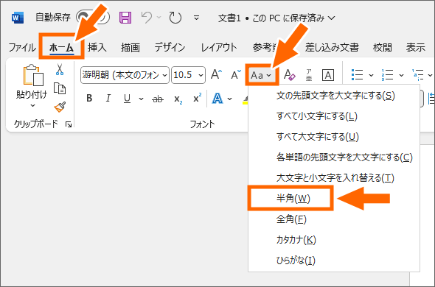Click the numbered list icon

tap(388, 75)
